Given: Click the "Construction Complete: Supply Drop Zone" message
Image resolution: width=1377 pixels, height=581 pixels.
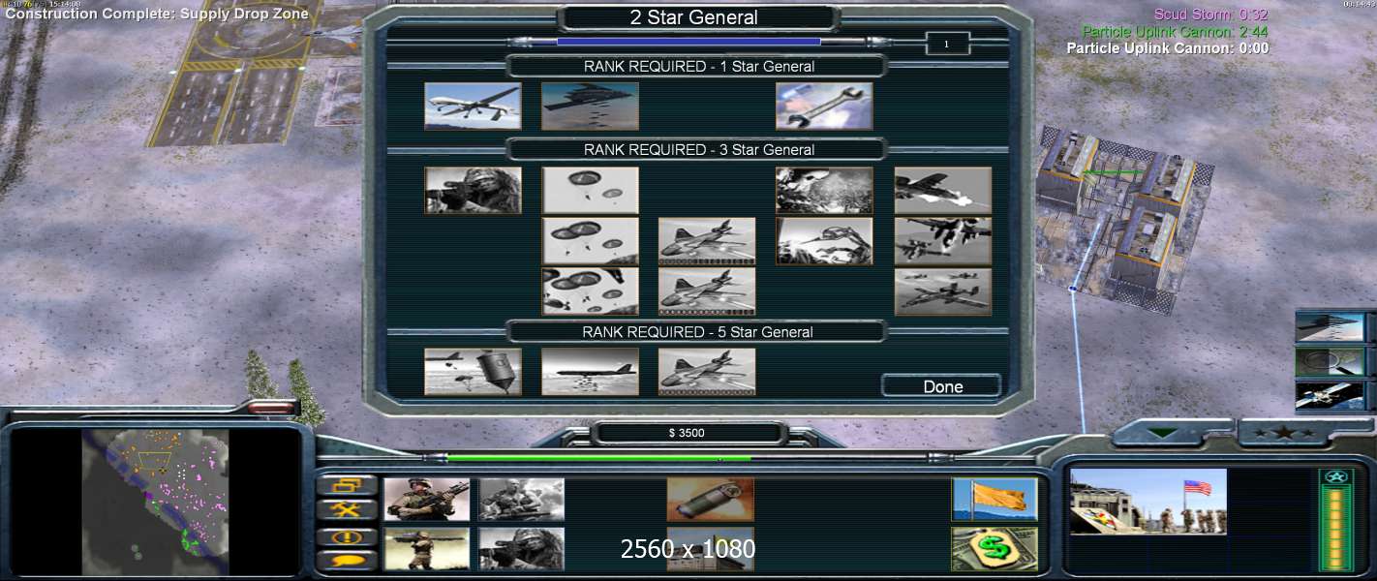Looking at the screenshot, I should click(157, 14).
